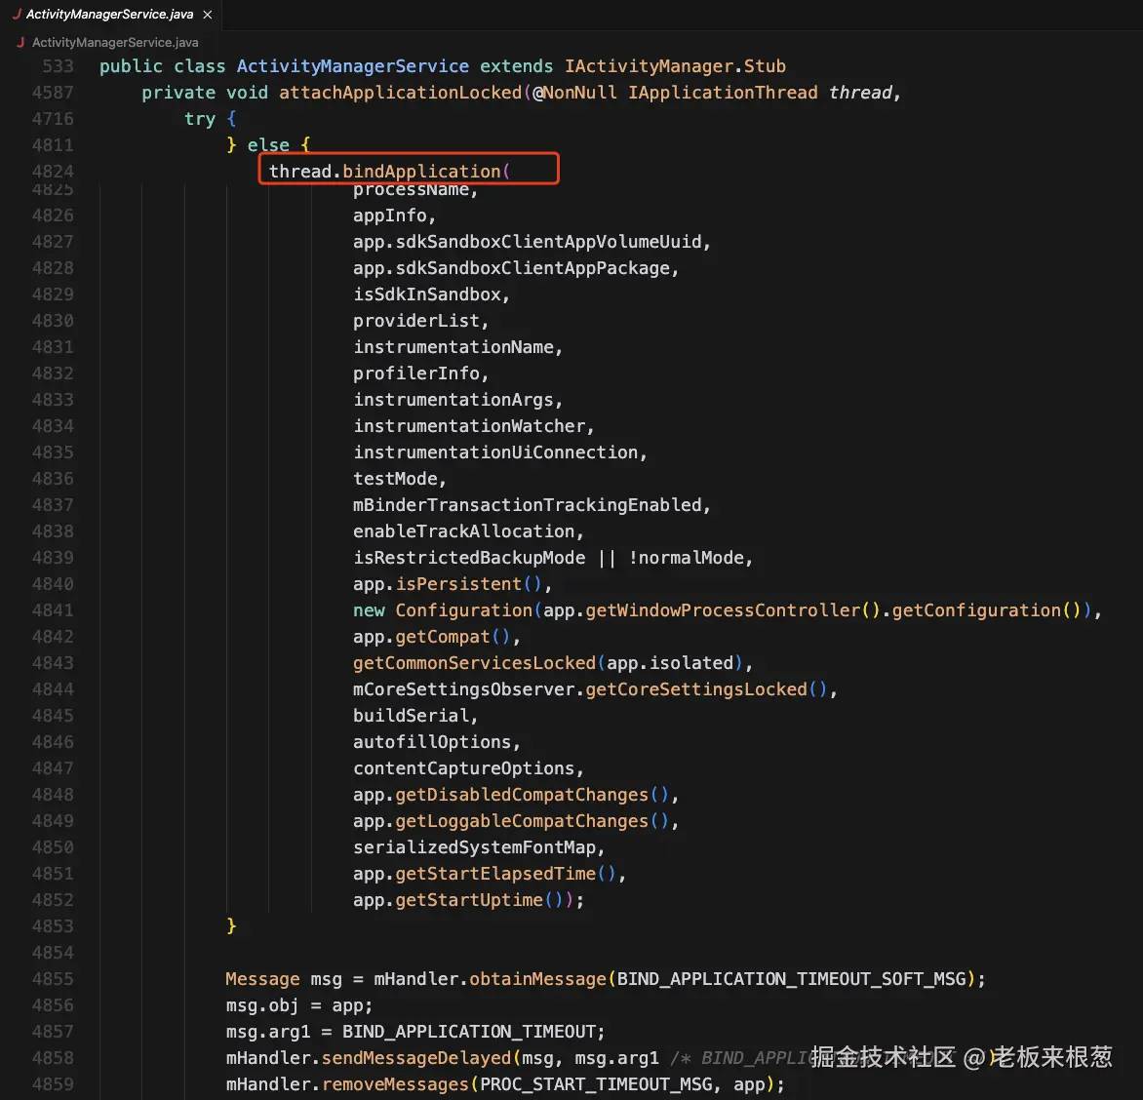Click isPersistent method call
The height and width of the screenshot is (1100, 1143).
pyautogui.click(x=458, y=584)
